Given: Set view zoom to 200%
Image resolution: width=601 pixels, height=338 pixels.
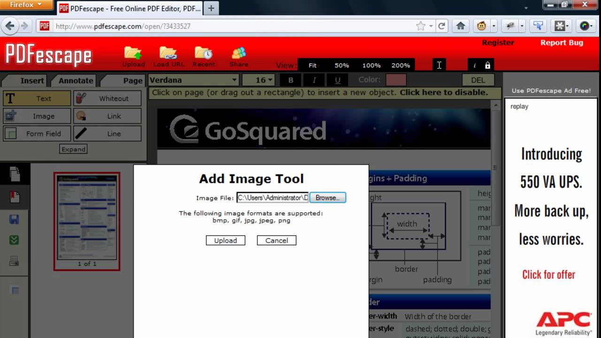Looking at the screenshot, I should coord(401,65).
